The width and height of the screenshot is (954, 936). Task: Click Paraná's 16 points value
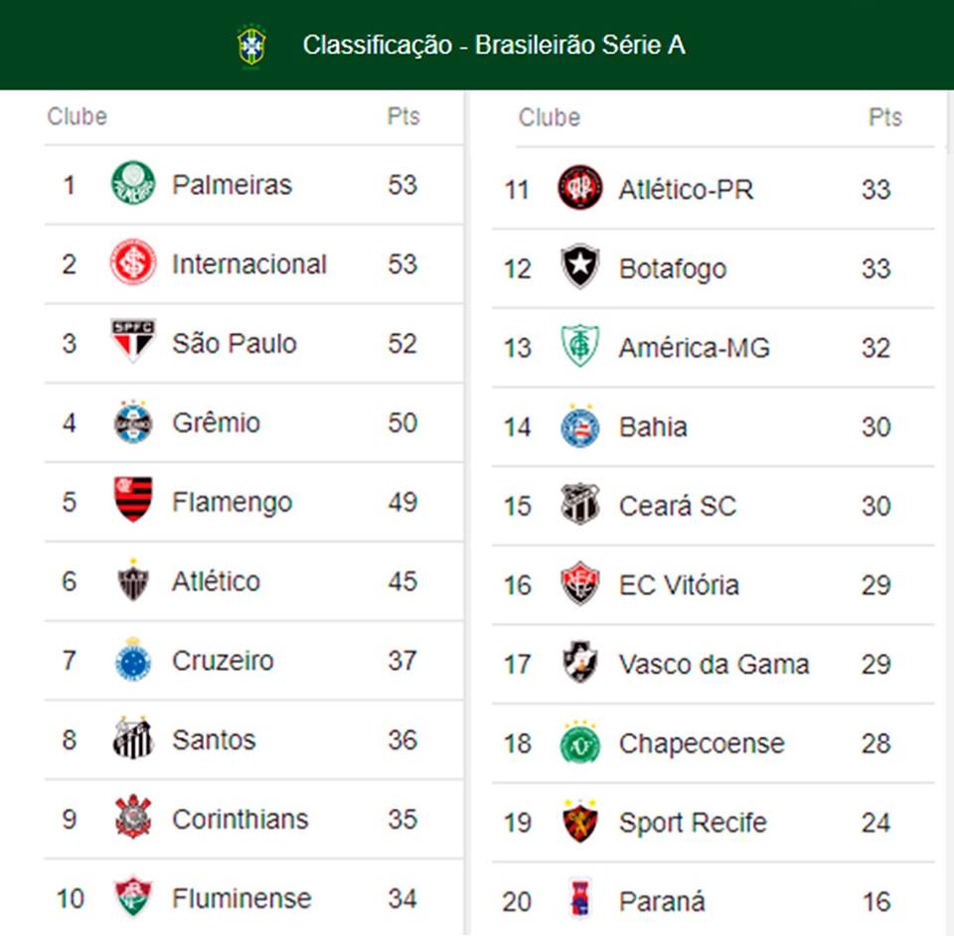(875, 901)
